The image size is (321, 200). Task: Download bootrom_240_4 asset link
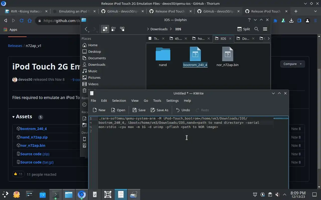(x=34, y=129)
